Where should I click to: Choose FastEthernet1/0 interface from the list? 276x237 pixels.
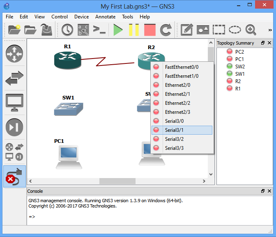pyautogui.click(x=182, y=76)
